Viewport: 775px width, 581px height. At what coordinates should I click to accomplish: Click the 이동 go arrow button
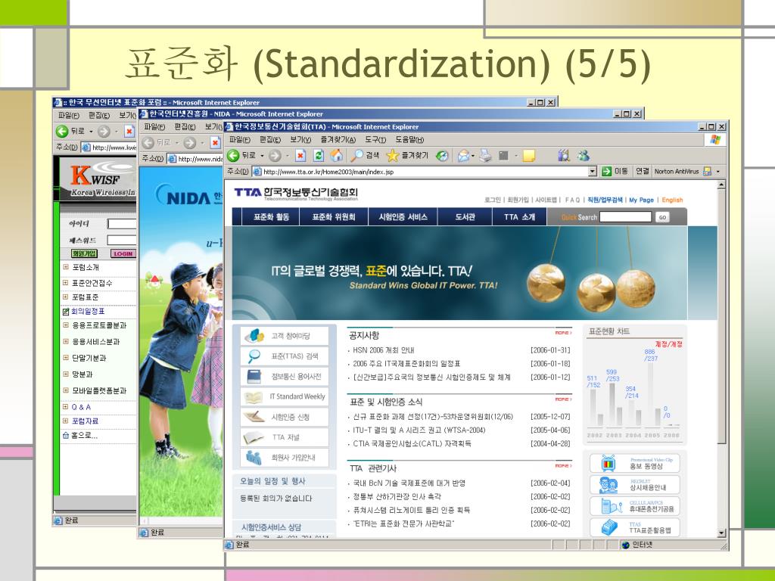606,171
